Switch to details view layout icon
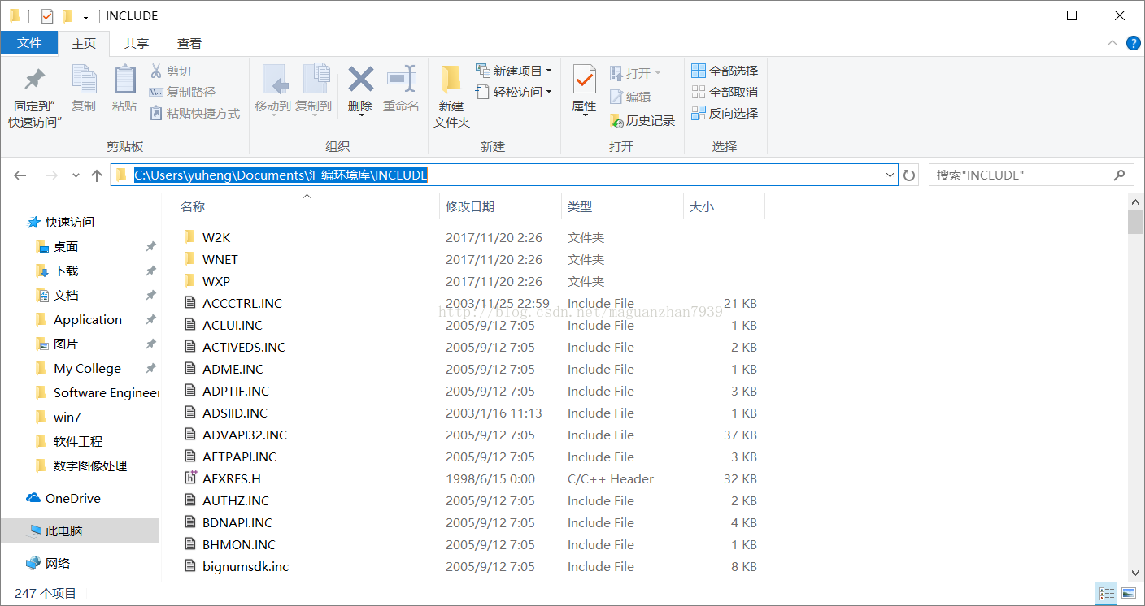 tap(1106, 594)
